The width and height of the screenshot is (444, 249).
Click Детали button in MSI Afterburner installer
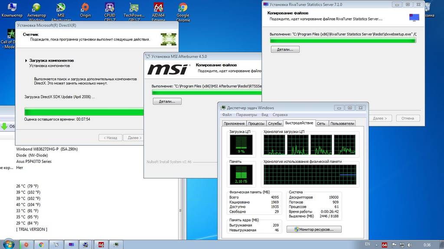[167, 101]
